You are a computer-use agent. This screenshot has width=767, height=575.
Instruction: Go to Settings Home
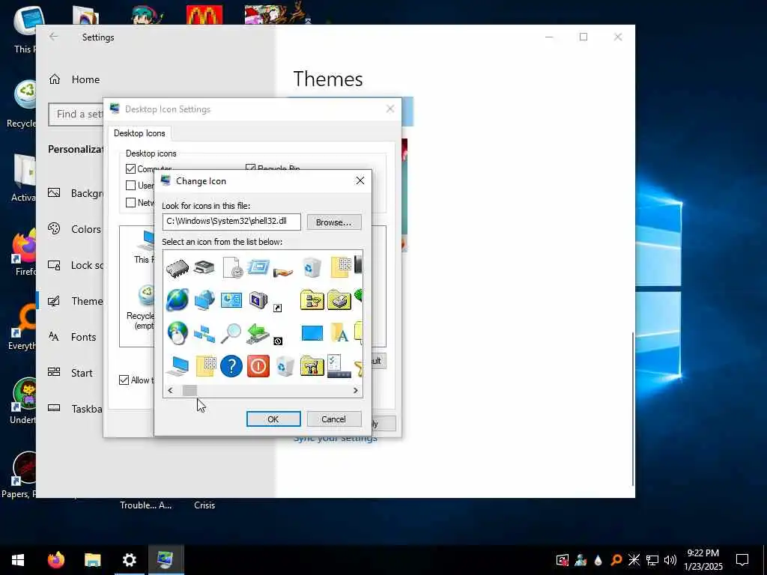[74, 79]
